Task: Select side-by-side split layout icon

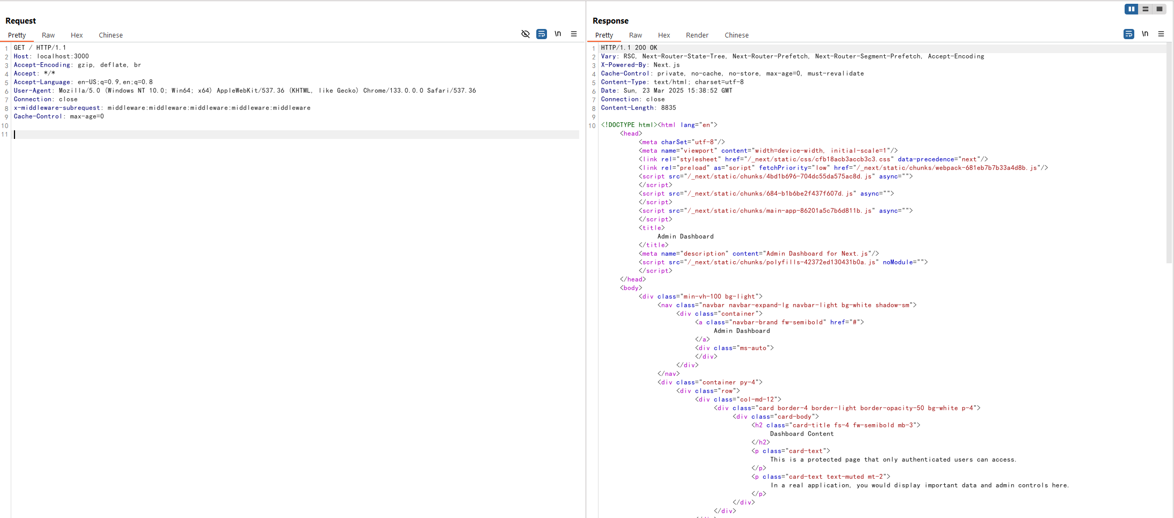Action: pos(1131,9)
